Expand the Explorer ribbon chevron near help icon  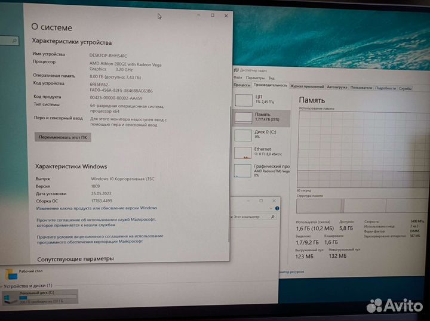(271, 208)
